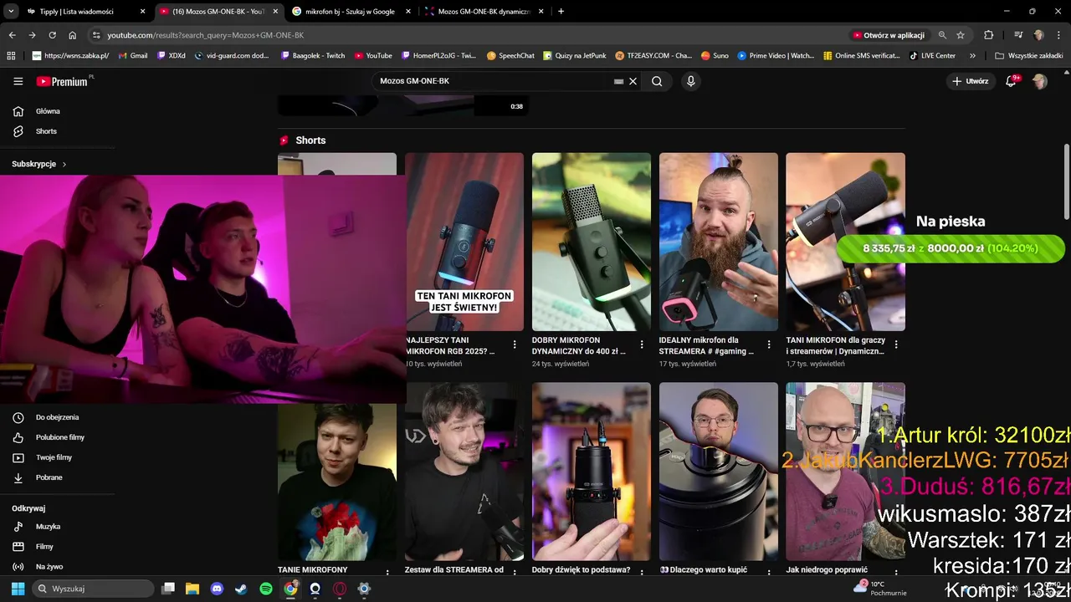Open options for 'NAJLEPSZY TANI MIKROFON RGB' Short

click(x=515, y=344)
